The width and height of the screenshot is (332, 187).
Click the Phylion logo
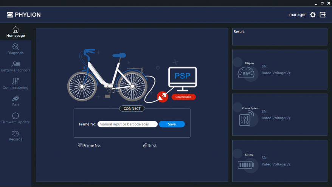click(24, 15)
